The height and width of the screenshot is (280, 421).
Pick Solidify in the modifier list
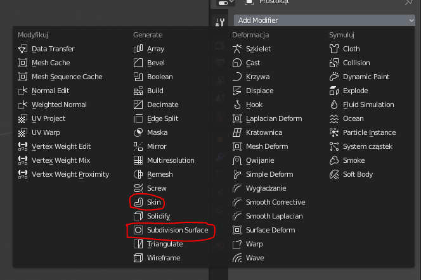tap(158, 216)
